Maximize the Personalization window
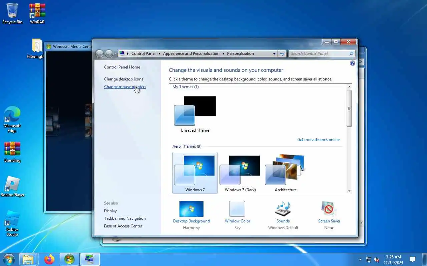Image resolution: width=427 pixels, height=266 pixels. pos(336,42)
